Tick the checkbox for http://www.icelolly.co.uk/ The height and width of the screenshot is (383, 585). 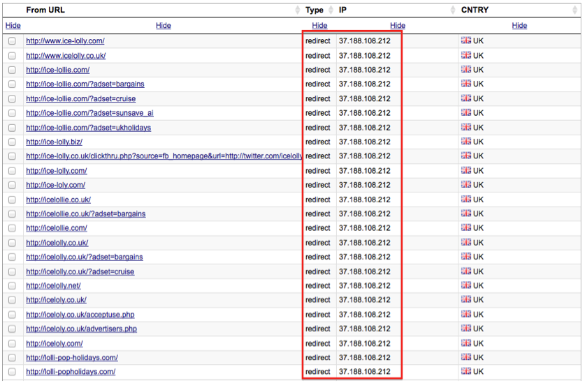(x=13, y=56)
